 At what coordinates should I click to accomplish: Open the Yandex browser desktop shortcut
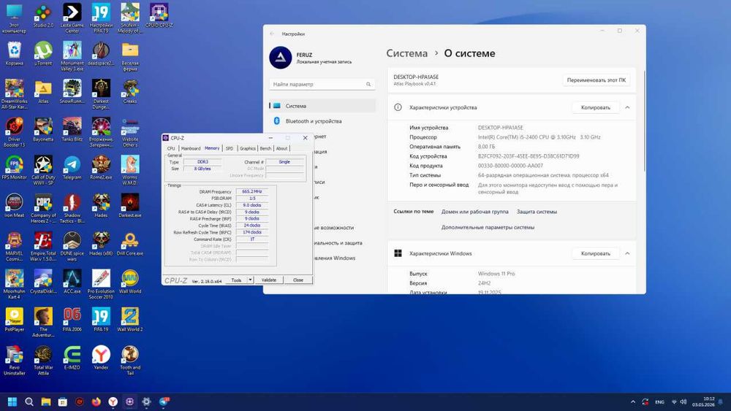point(101,358)
